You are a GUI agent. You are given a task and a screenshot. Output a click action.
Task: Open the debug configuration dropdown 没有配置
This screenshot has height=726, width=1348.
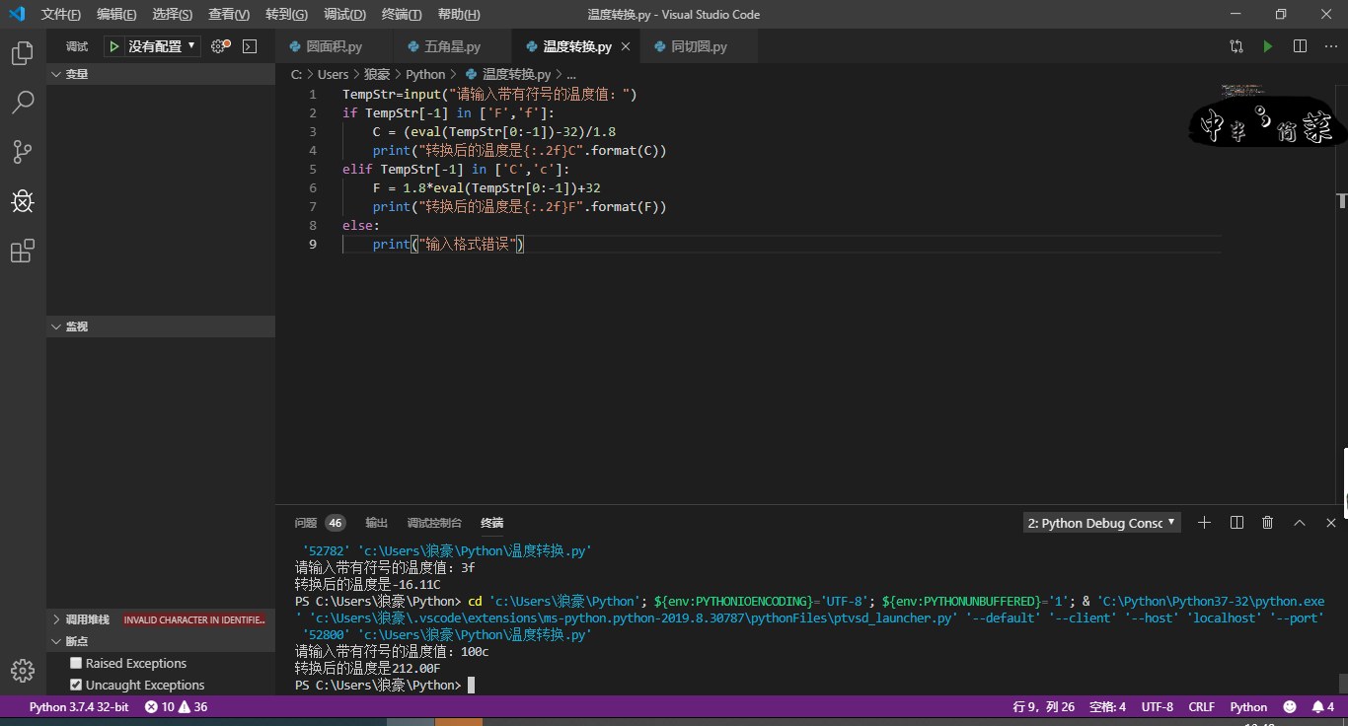[x=162, y=46]
